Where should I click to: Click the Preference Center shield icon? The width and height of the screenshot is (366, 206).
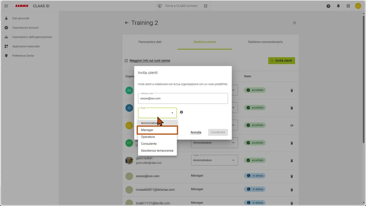pos(6,56)
